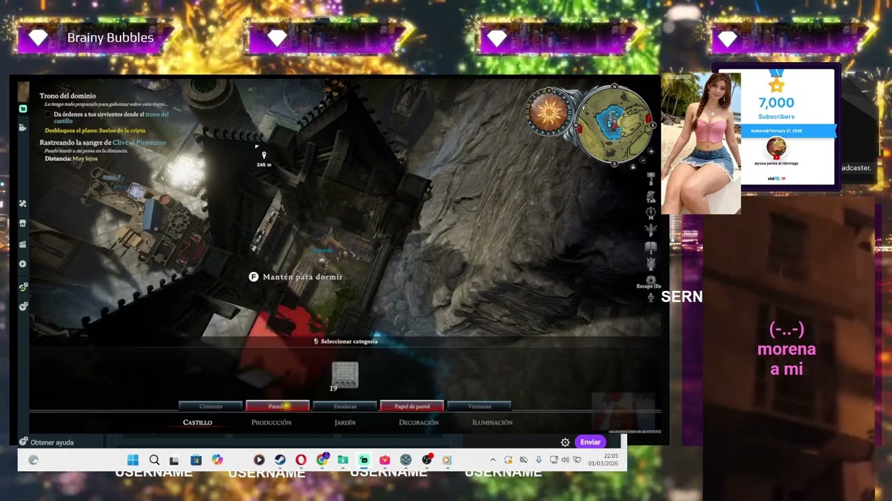Open the Escape settings gear icon in game
This screenshot has height=501, width=892.
click(x=651, y=280)
